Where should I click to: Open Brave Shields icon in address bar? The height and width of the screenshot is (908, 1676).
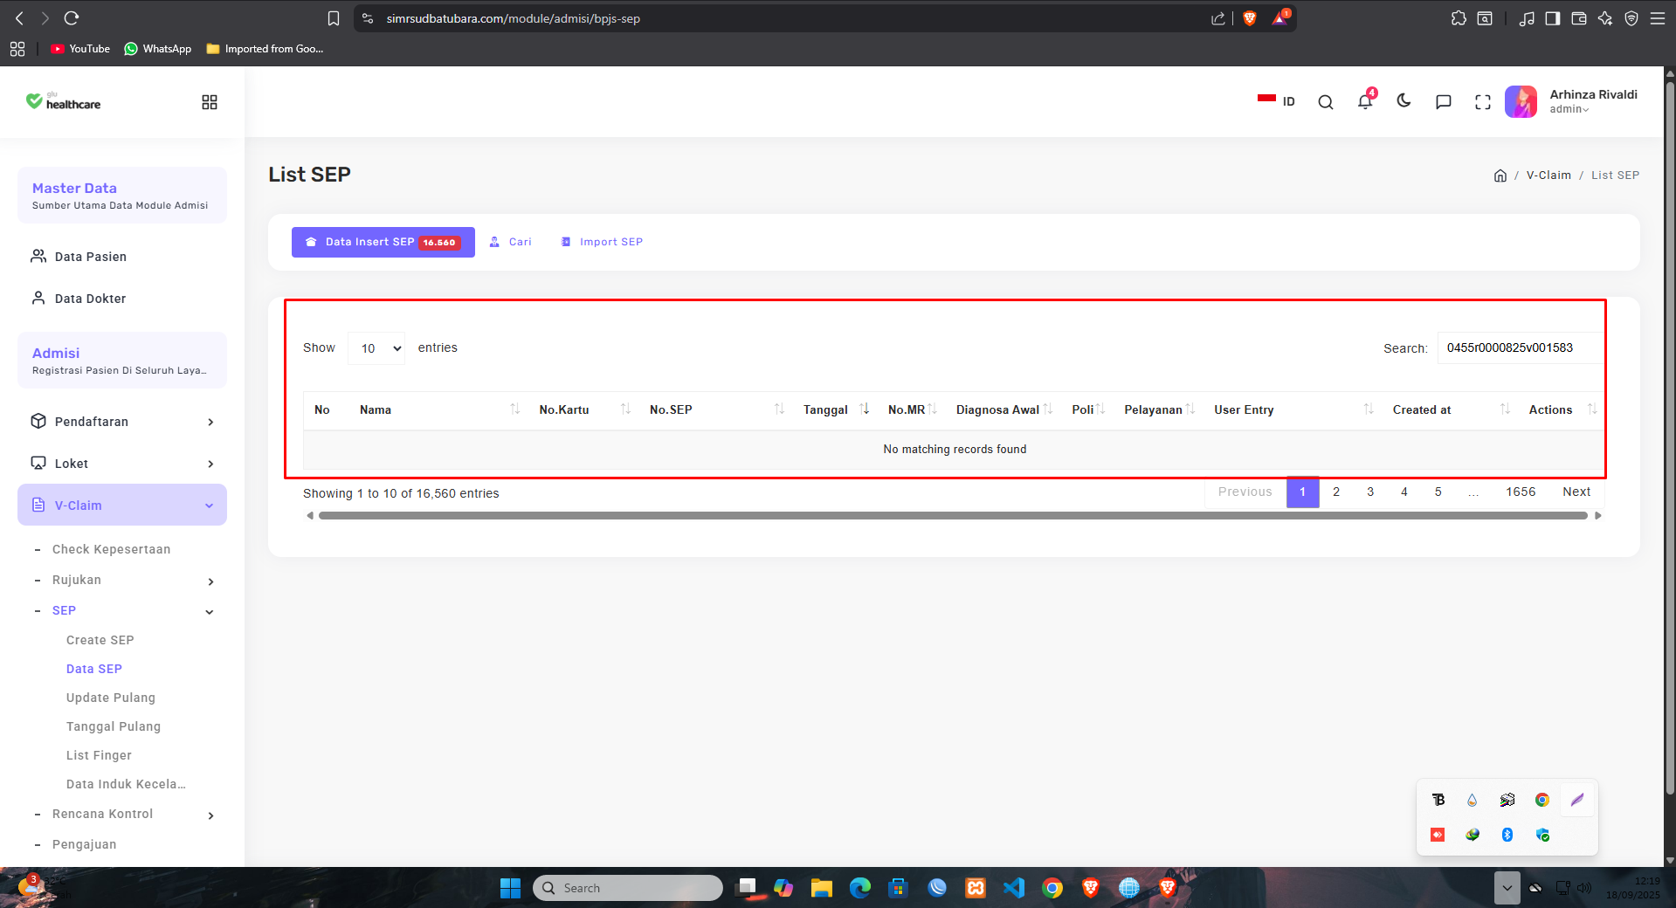[x=1250, y=18]
